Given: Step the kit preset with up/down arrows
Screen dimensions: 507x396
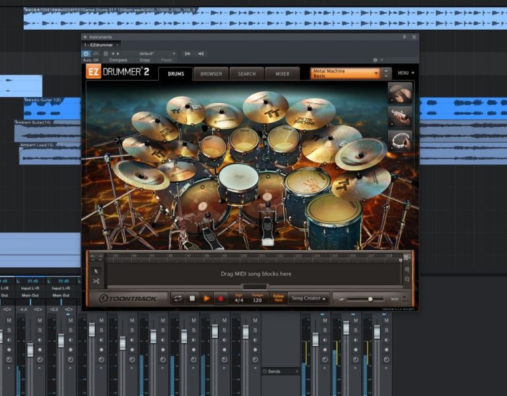Looking at the screenshot, I should coord(386,73).
